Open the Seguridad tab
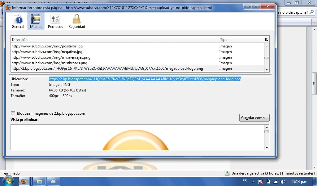The image size is (317, 186). (77, 21)
